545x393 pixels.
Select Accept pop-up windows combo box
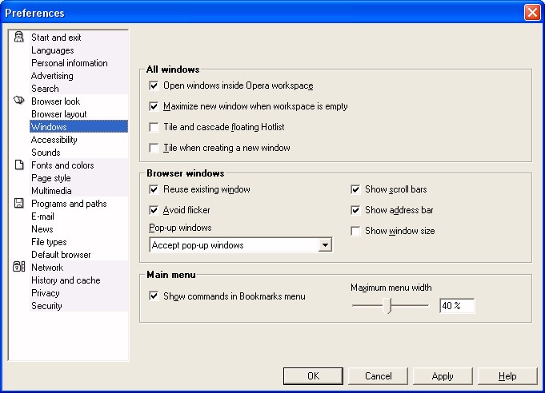[241, 245]
